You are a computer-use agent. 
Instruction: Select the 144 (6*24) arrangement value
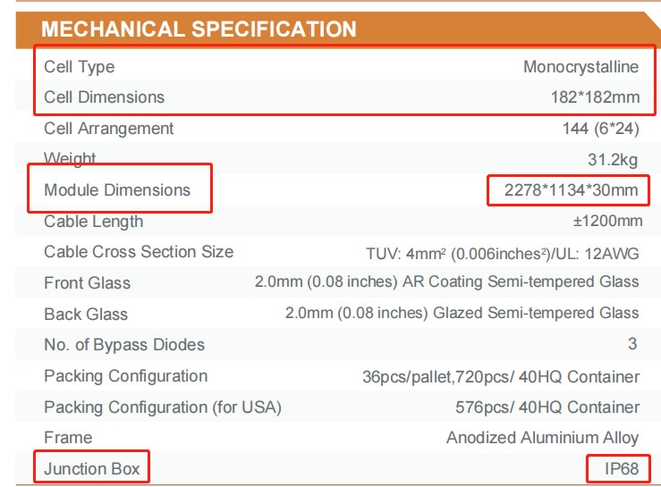[x=600, y=129]
